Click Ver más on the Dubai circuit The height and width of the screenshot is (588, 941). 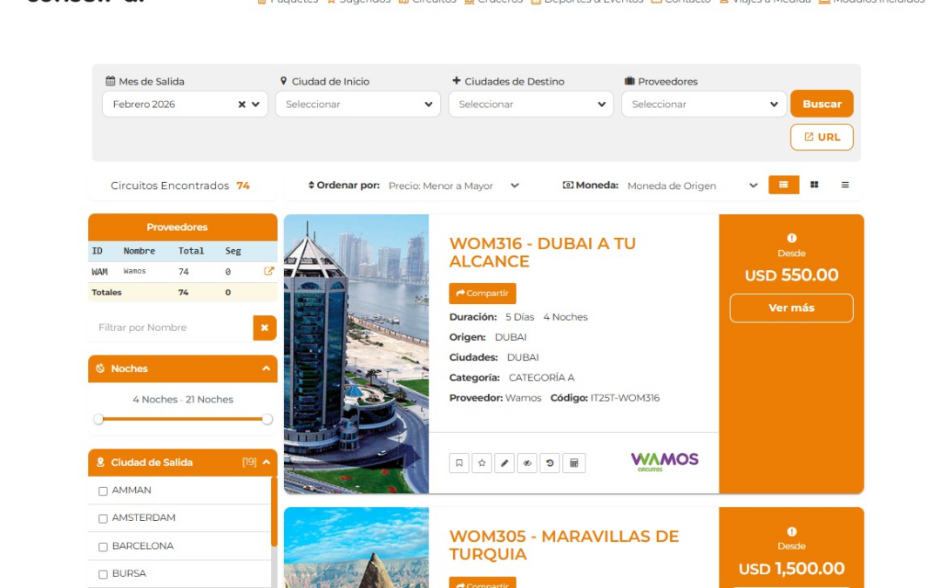pyautogui.click(x=791, y=308)
